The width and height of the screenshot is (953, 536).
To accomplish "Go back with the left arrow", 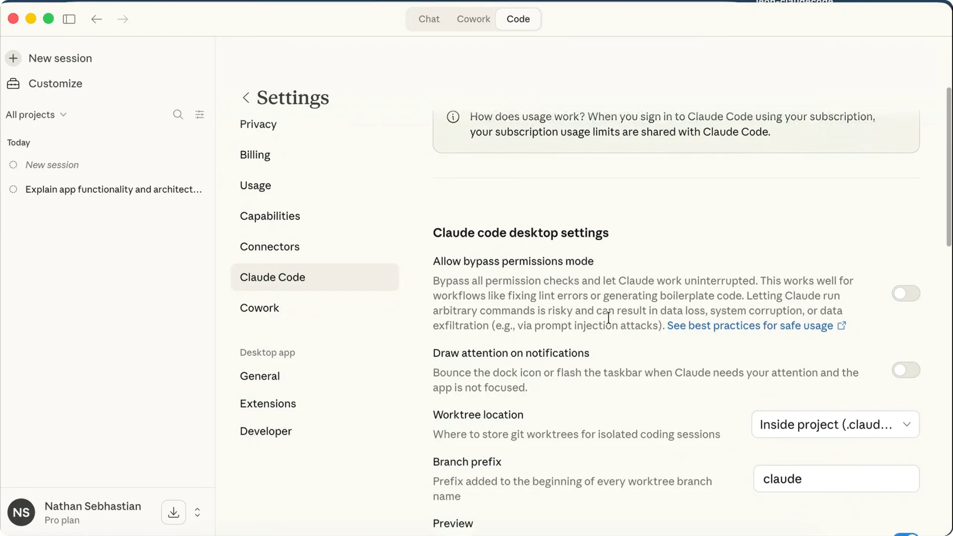I will [96, 19].
